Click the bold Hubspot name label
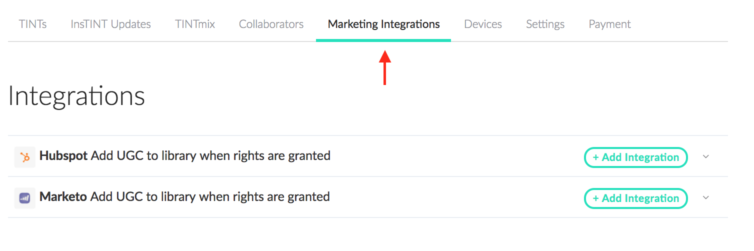The width and height of the screenshot is (754, 251). pos(63,156)
